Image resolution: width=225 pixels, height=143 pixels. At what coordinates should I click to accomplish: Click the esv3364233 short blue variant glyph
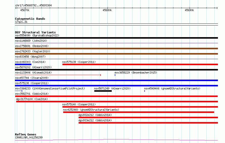(x=19, y=91)
